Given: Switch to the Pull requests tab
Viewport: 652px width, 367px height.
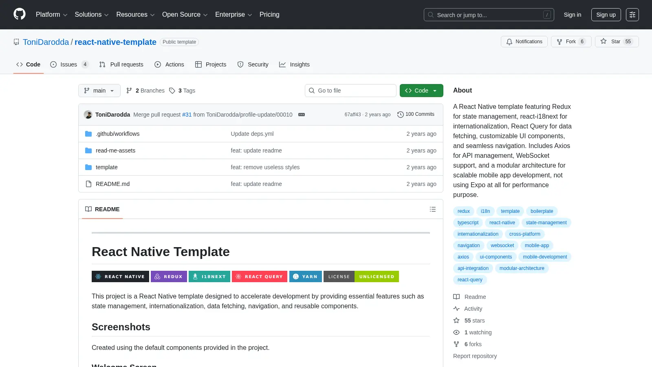Looking at the screenshot, I should tap(121, 64).
